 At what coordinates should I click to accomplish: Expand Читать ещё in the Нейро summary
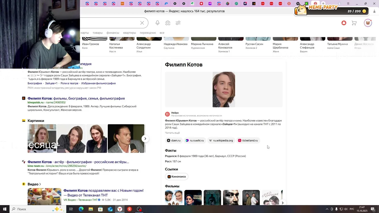[172, 133]
